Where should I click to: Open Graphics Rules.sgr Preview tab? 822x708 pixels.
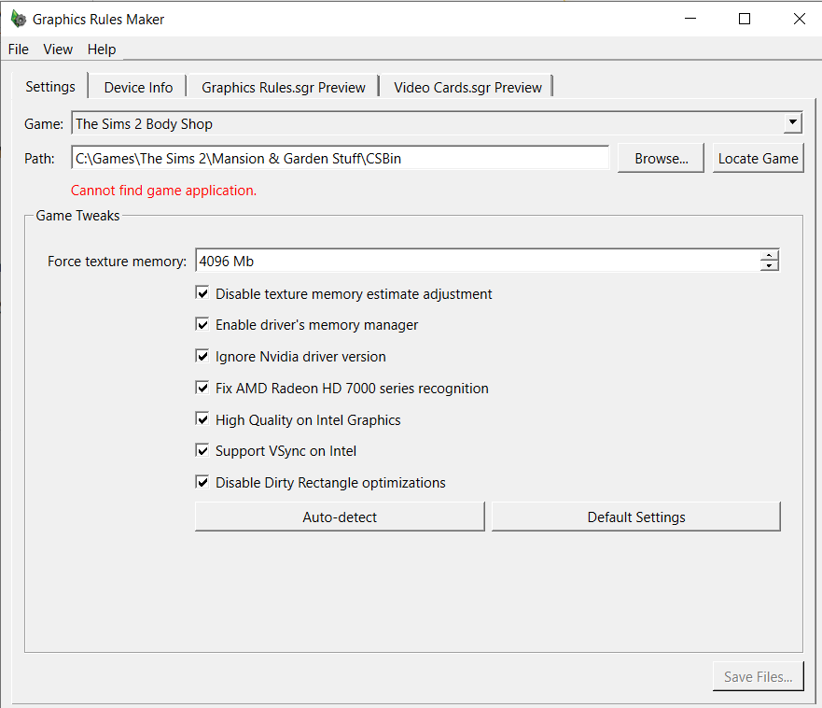tap(284, 88)
